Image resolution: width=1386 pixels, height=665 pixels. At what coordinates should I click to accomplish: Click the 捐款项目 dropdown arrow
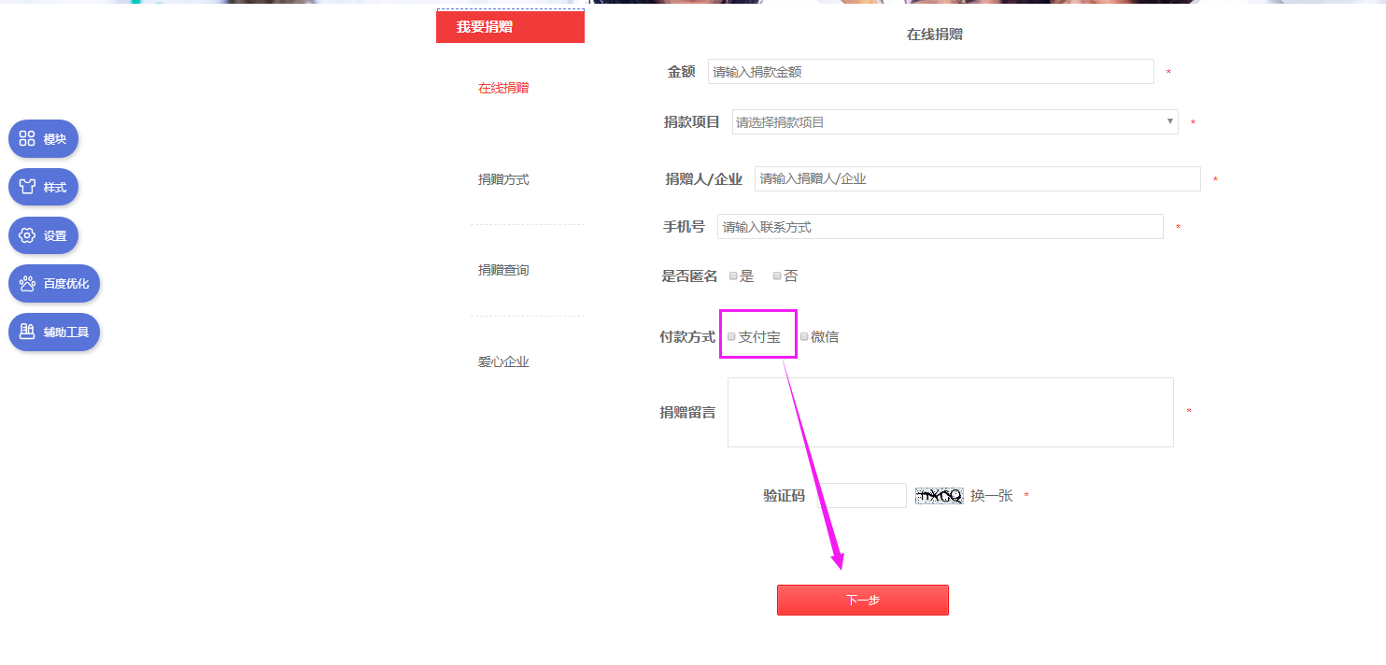click(1169, 121)
